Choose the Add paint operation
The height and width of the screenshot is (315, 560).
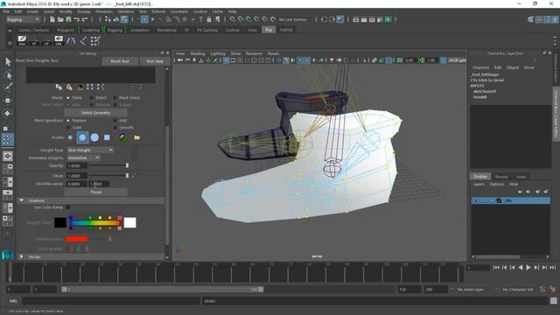point(115,121)
